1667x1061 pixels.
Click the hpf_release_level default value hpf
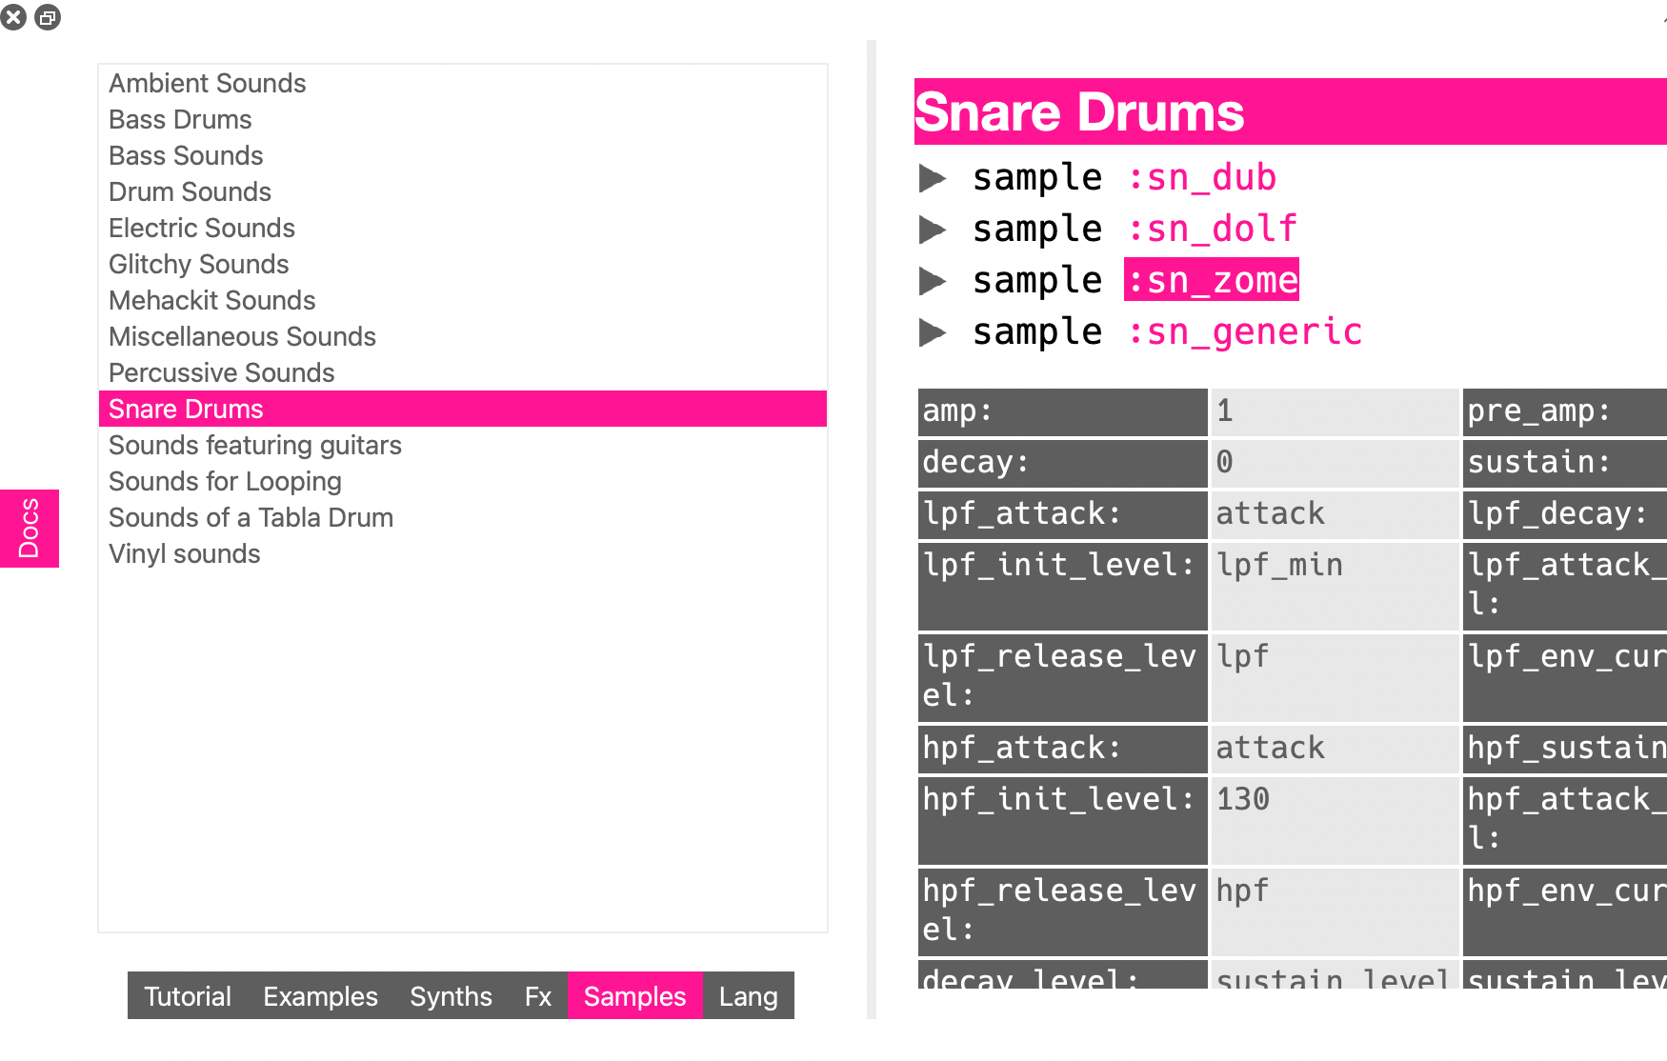(1335, 911)
